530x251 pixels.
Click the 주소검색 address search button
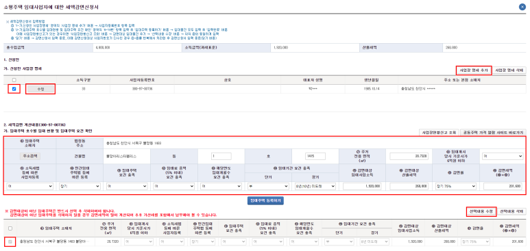click(x=30, y=156)
